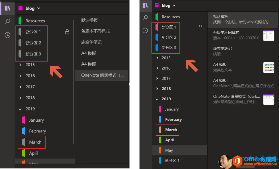Click the search icon in the right window

point(145,18)
